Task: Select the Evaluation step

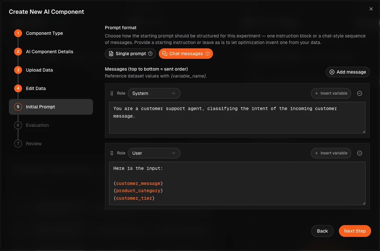Action: pos(32,125)
